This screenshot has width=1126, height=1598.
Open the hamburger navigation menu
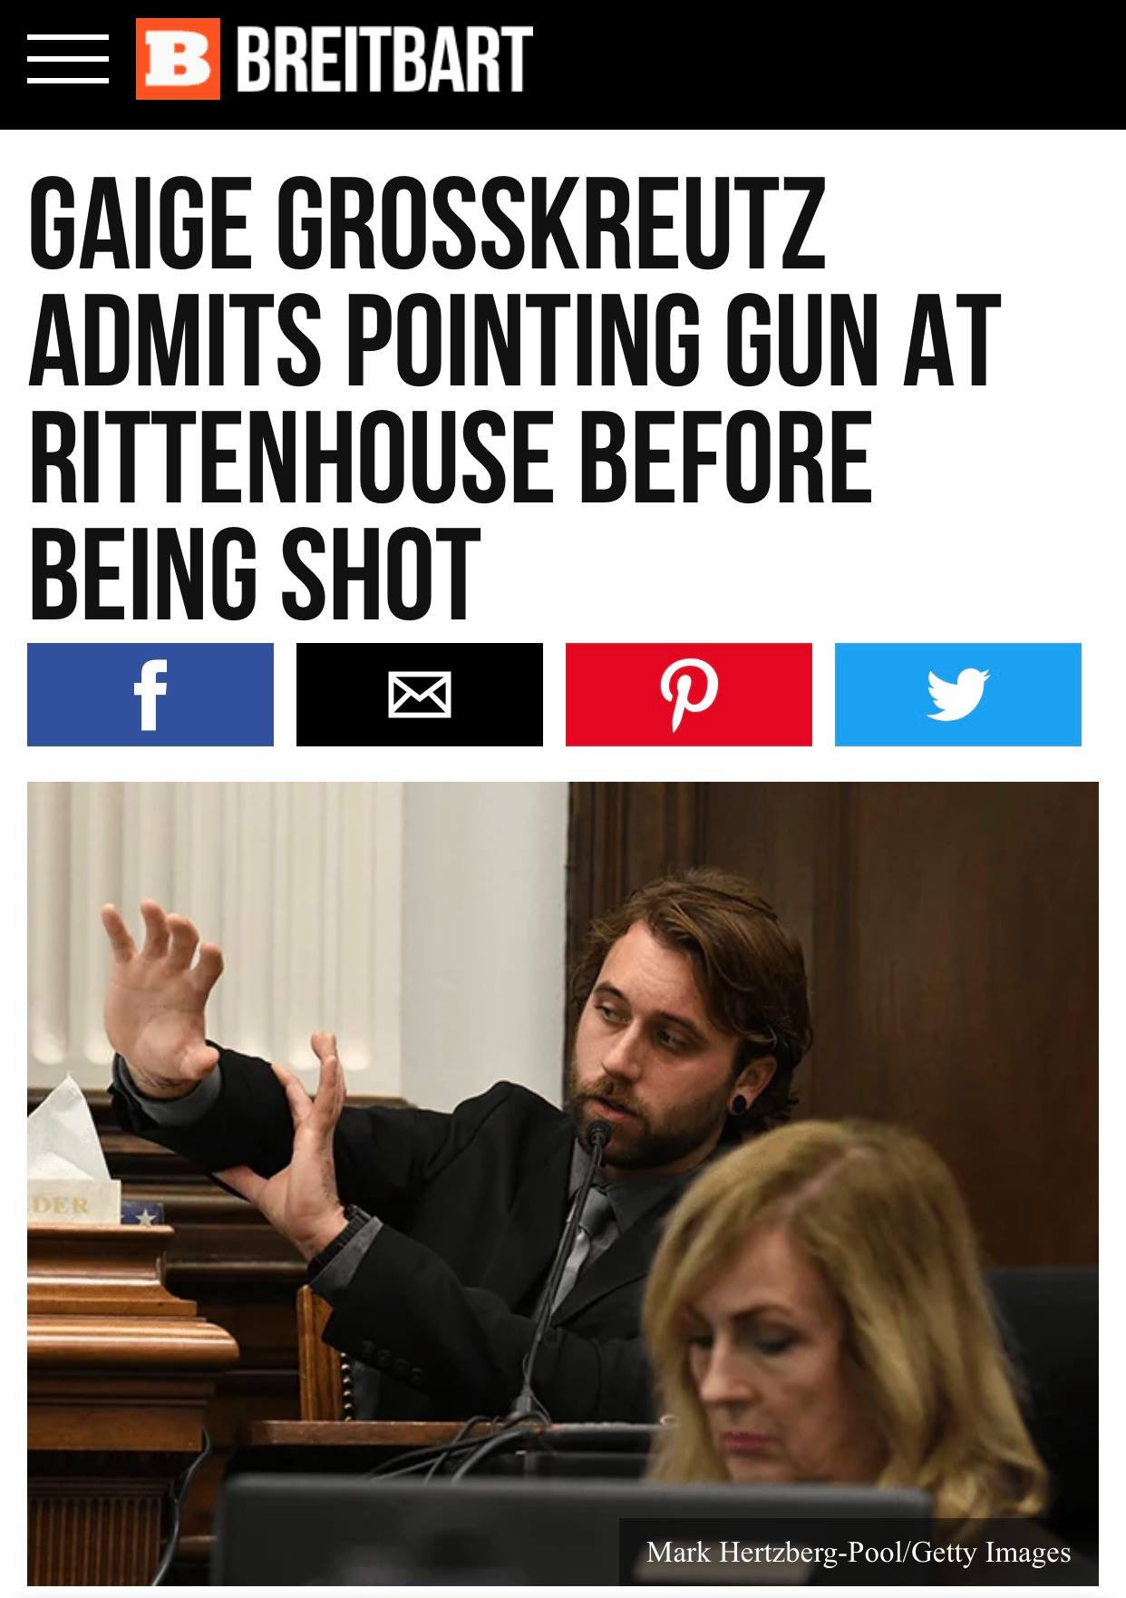pos(68,59)
